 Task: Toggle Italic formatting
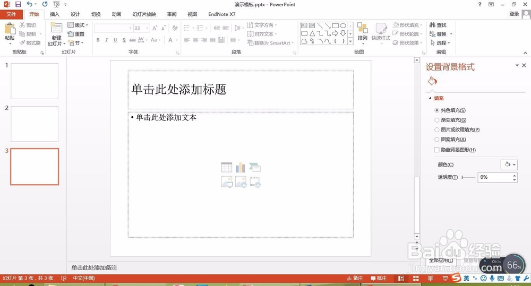pos(106,40)
